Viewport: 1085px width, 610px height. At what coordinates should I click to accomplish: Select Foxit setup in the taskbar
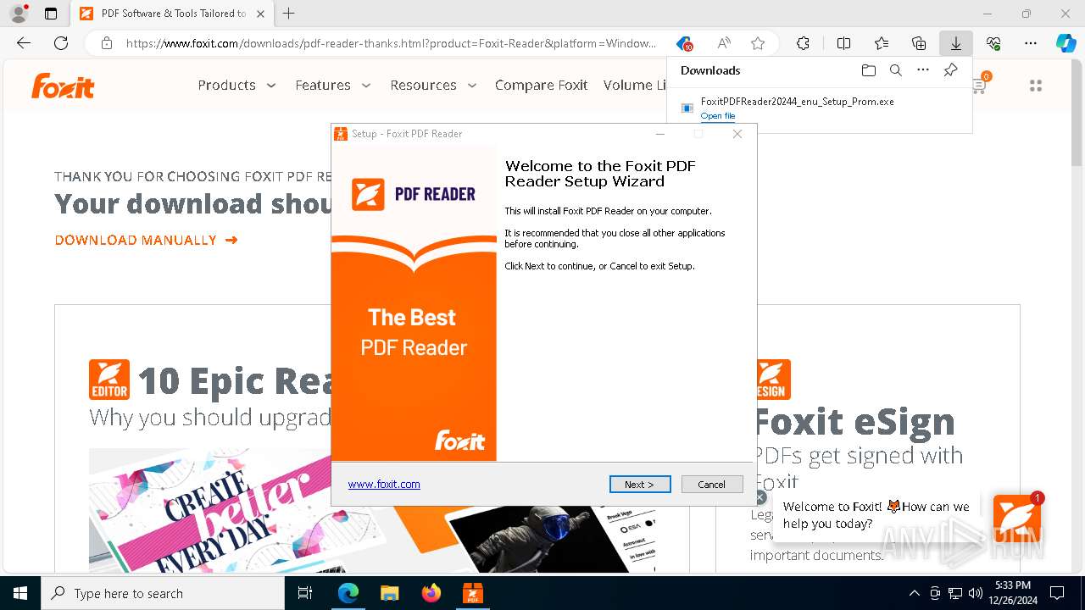(x=472, y=593)
